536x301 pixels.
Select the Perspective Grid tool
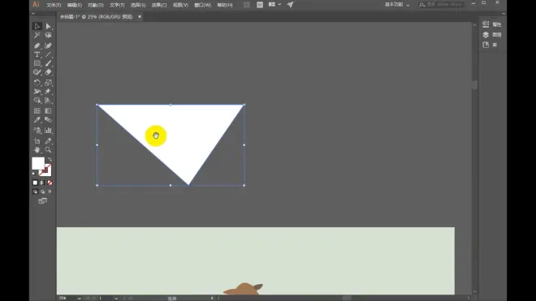pyautogui.click(x=48, y=100)
